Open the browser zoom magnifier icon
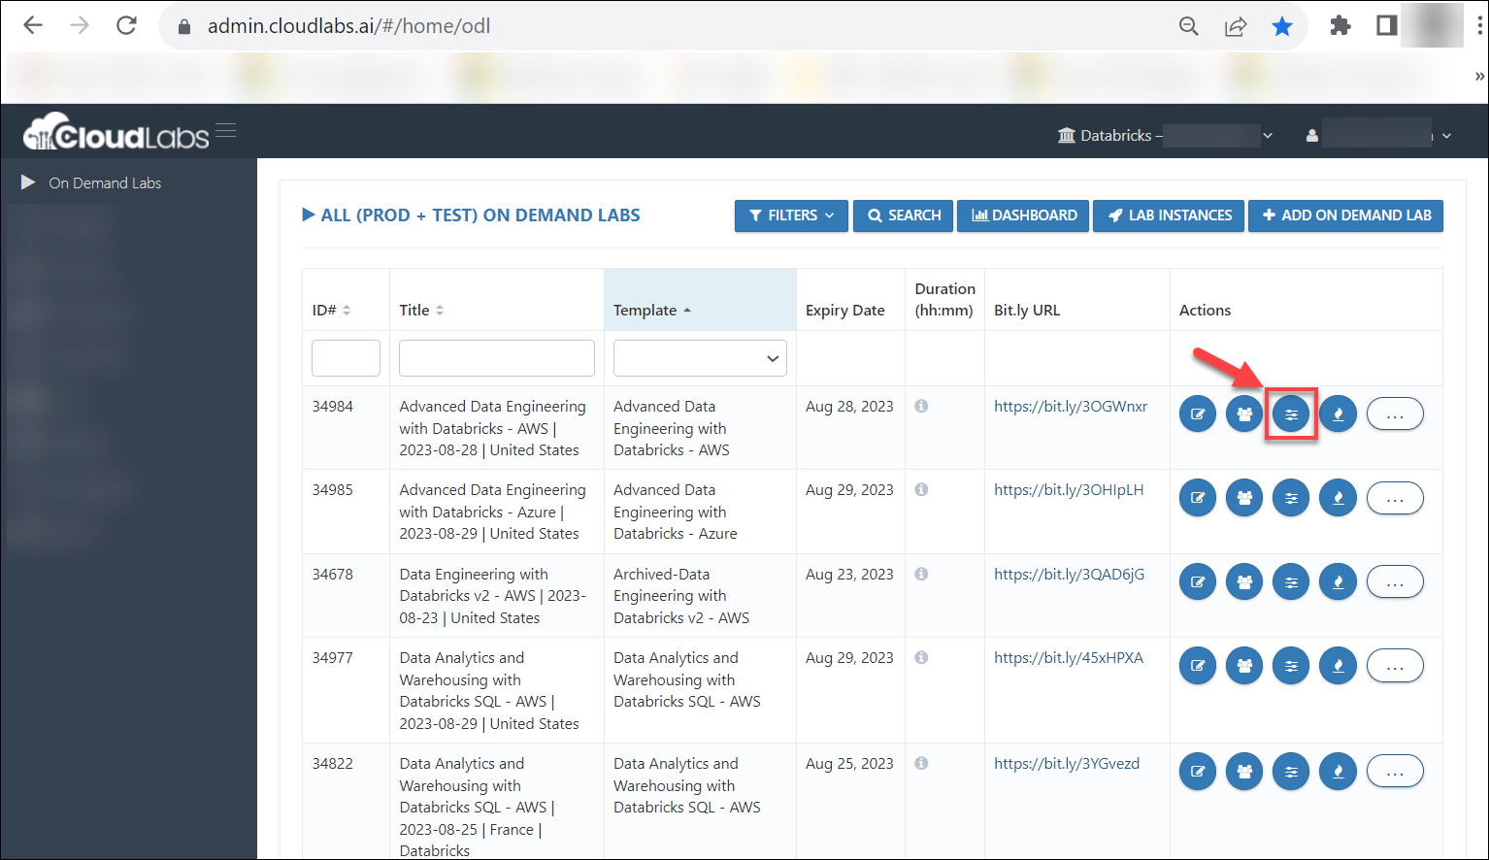The image size is (1489, 860). click(1189, 26)
